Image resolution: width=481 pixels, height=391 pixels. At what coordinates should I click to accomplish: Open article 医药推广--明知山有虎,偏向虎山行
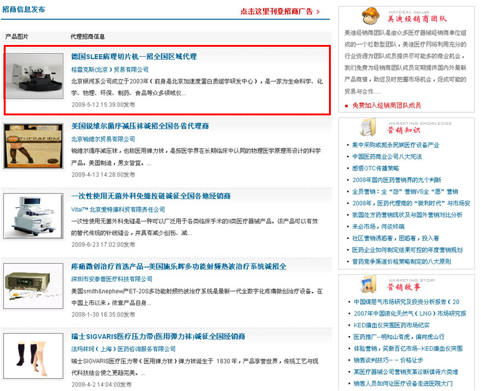click(399, 337)
